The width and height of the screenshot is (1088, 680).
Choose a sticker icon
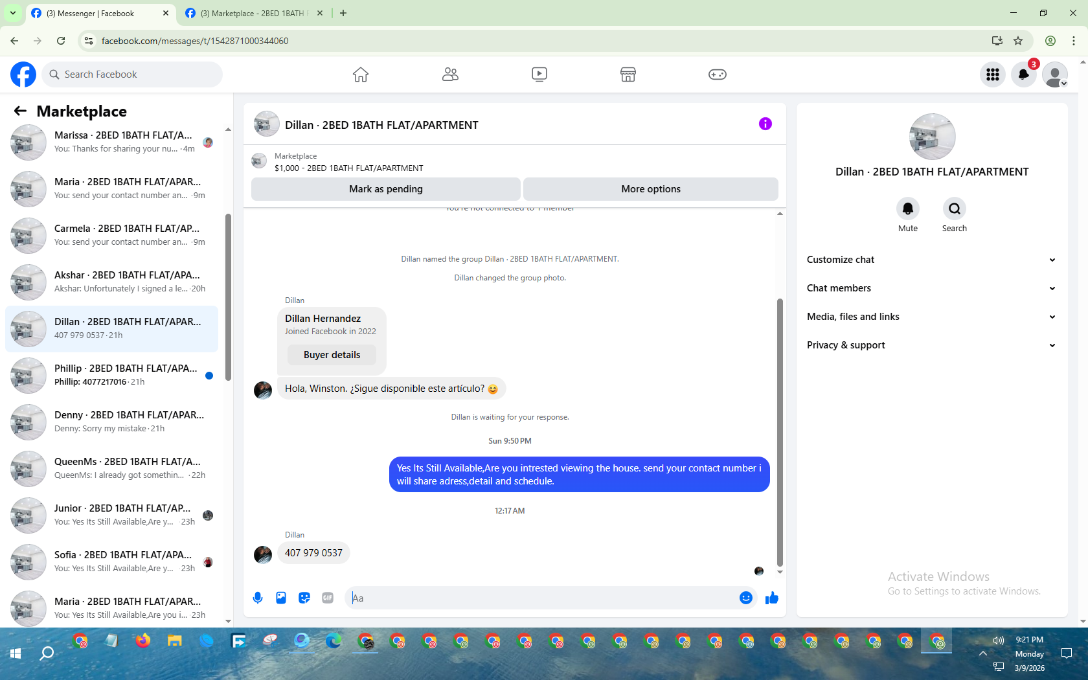coord(304,598)
